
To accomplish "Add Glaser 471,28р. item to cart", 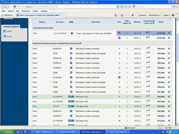I will (169, 73).
